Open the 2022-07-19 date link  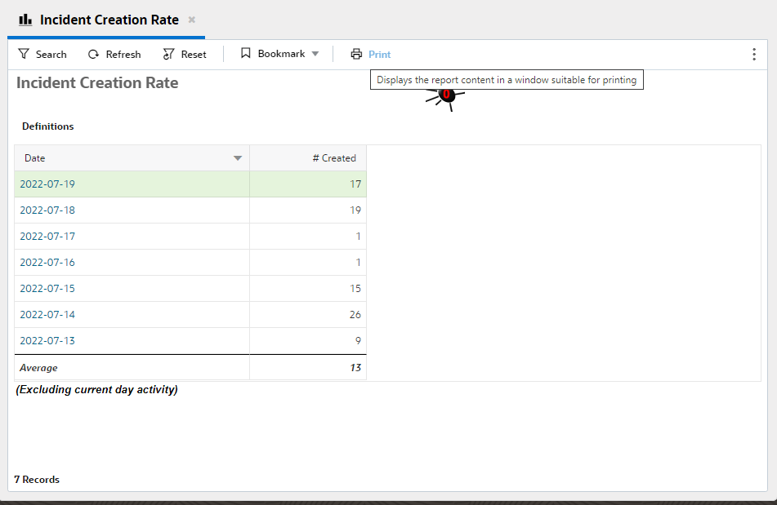[47, 184]
